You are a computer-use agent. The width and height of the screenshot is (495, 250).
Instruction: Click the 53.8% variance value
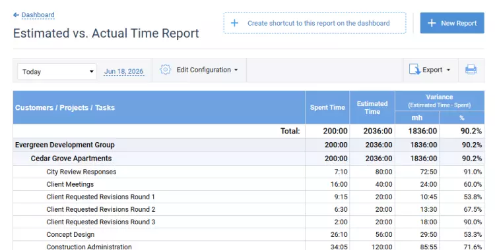(x=473, y=197)
